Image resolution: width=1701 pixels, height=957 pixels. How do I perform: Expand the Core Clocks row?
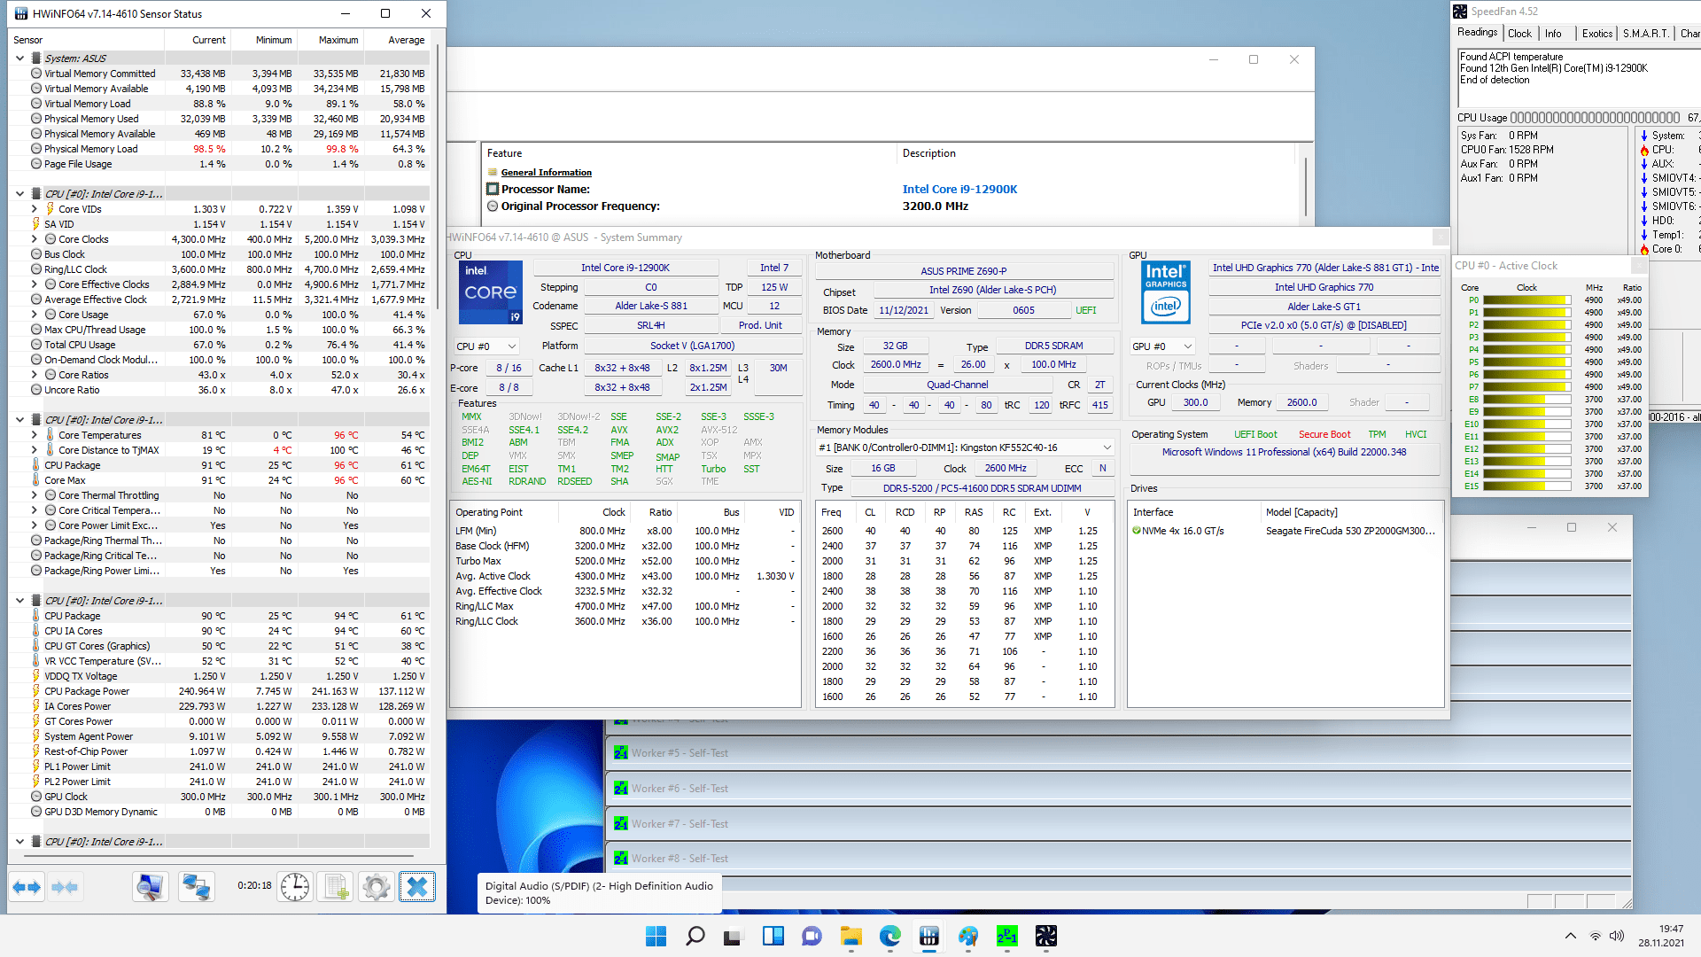pos(35,239)
